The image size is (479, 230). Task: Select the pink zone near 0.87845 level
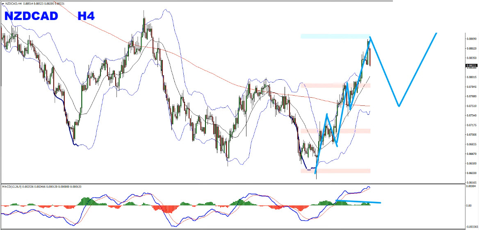tap(335, 85)
